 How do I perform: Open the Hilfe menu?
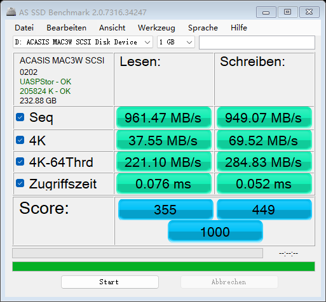239,28
